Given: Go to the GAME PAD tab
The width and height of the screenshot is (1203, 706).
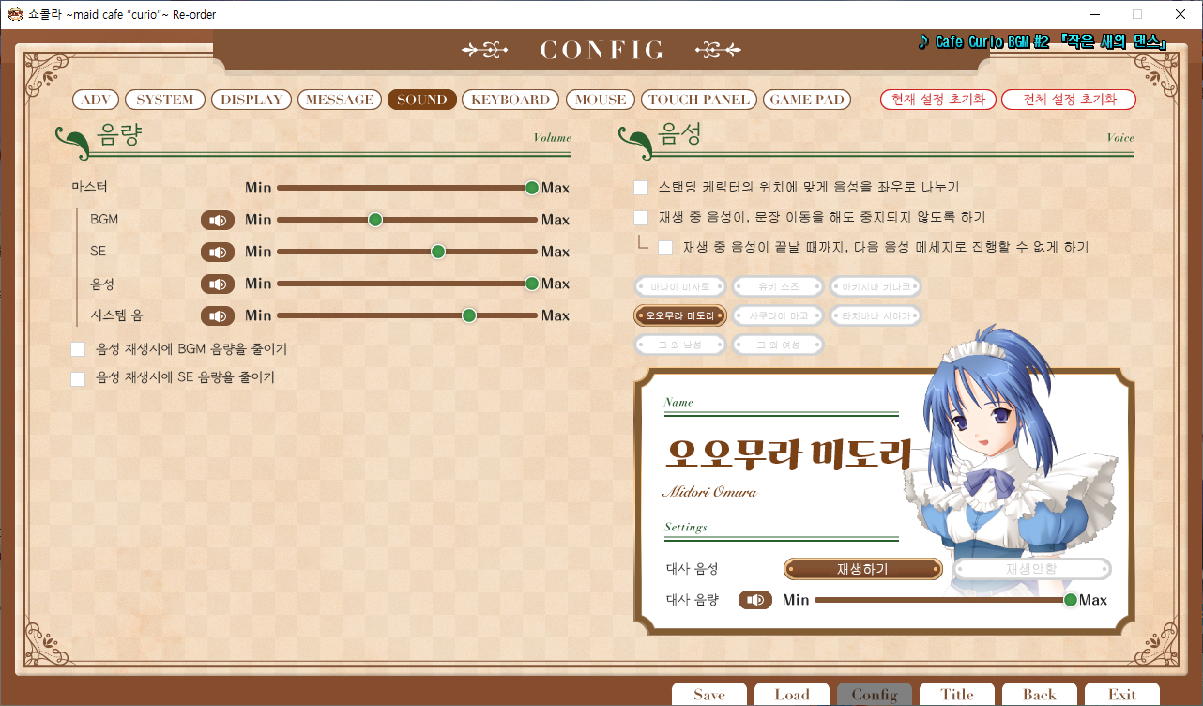Looking at the screenshot, I should (807, 100).
